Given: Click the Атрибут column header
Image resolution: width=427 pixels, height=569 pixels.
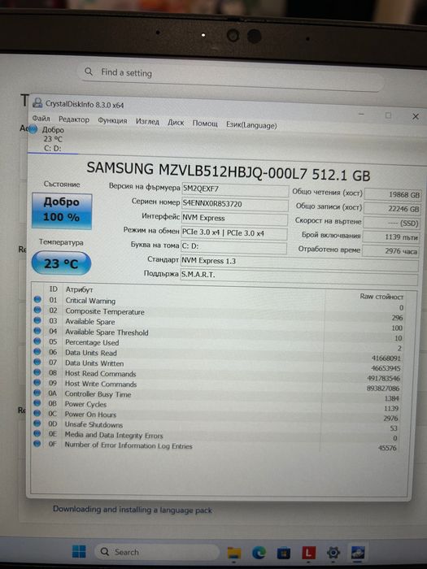Looking at the screenshot, I should coord(79,289).
